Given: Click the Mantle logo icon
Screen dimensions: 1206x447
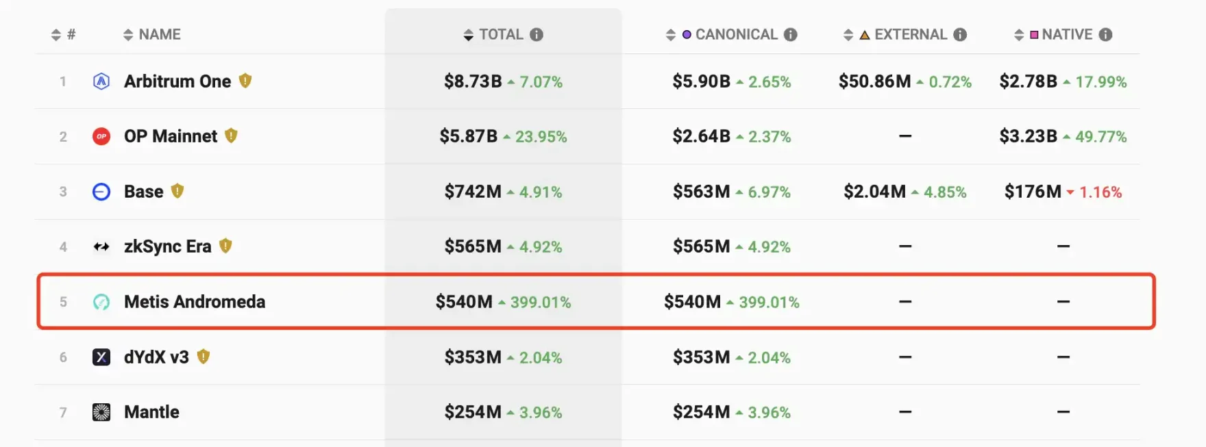Looking at the screenshot, I should tap(101, 412).
